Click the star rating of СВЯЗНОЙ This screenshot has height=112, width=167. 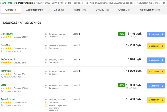[x=6, y=37]
